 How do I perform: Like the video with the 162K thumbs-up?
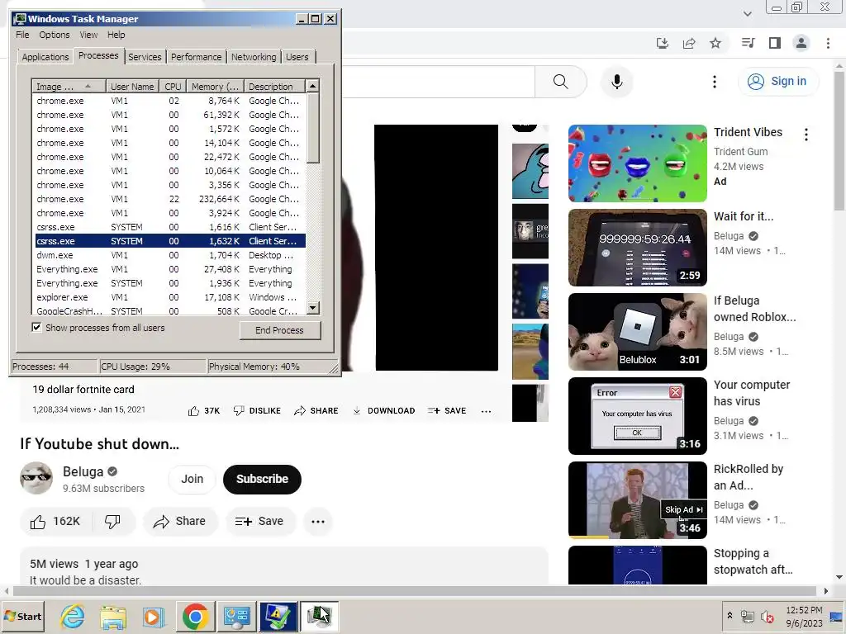point(55,522)
